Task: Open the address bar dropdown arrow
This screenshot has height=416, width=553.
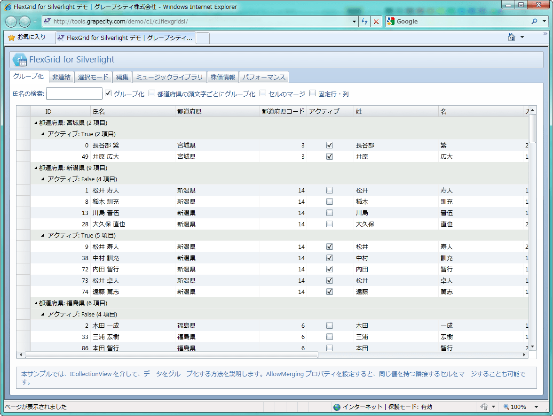Action: tap(354, 21)
